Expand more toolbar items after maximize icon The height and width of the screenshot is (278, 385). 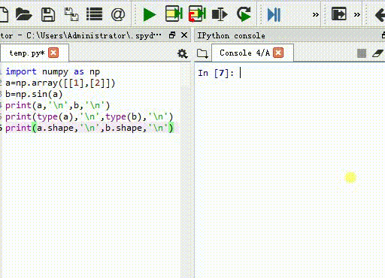click(357, 15)
